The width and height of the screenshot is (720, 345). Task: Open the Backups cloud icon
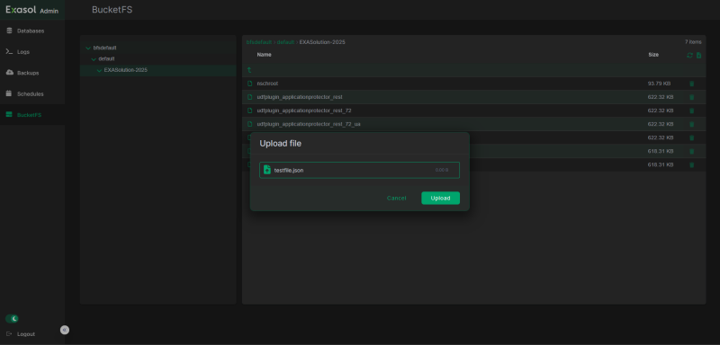tap(9, 73)
